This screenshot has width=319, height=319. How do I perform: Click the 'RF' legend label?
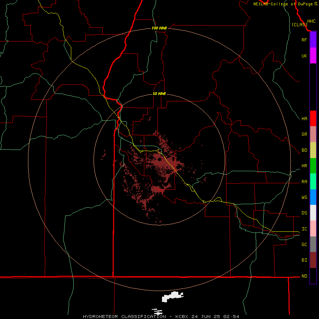tap(304, 40)
